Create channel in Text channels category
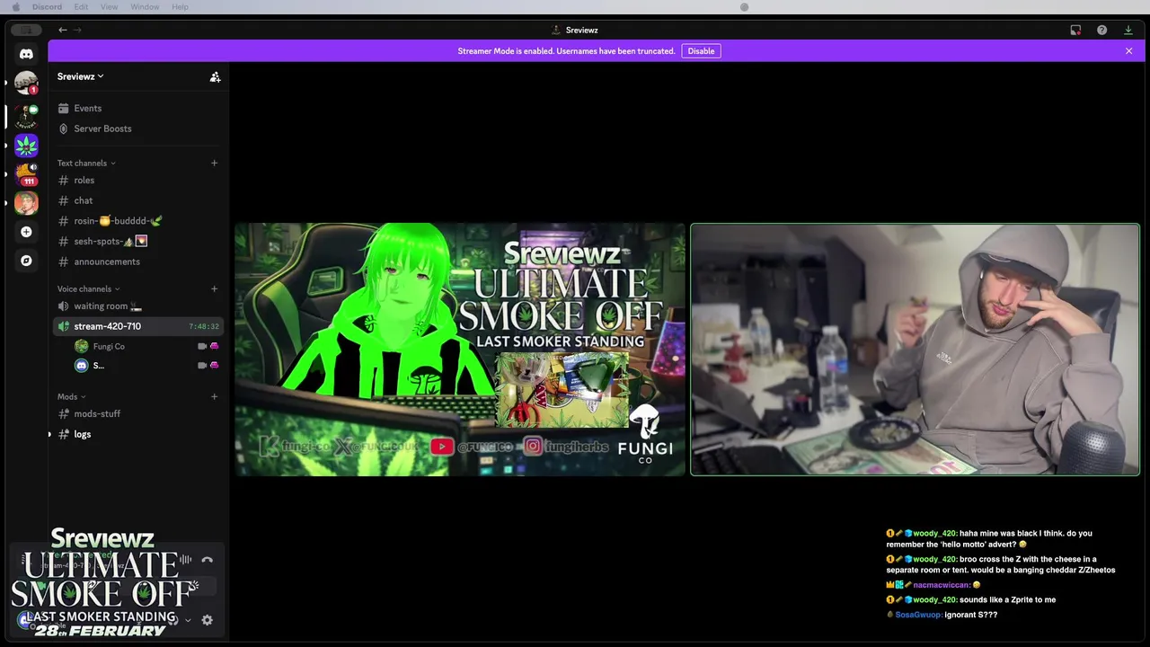 214,163
